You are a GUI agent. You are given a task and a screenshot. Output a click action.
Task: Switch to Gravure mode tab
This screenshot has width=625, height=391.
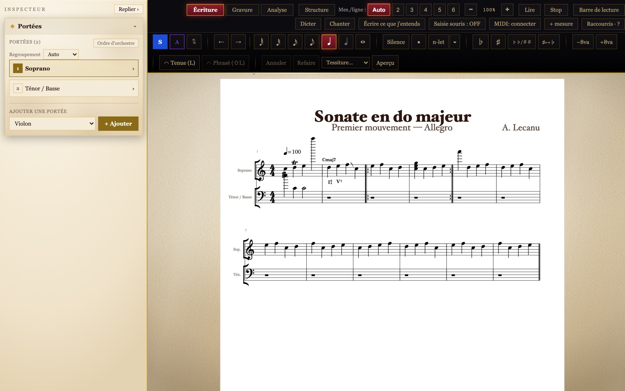coord(242,10)
